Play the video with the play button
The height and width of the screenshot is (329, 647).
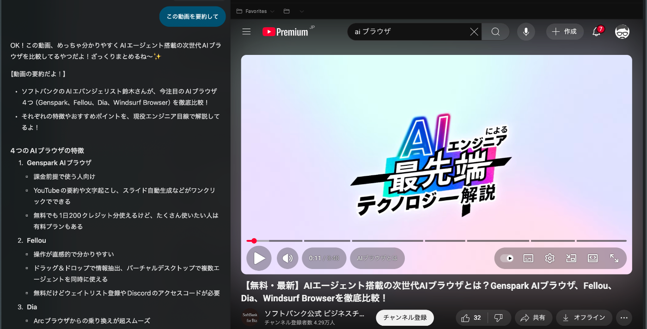point(259,258)
